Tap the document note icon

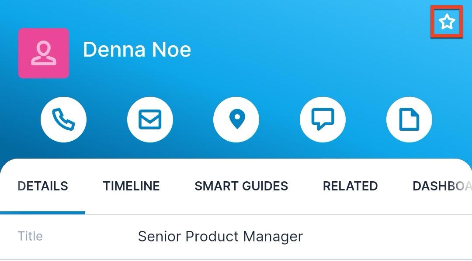(409, 119)
